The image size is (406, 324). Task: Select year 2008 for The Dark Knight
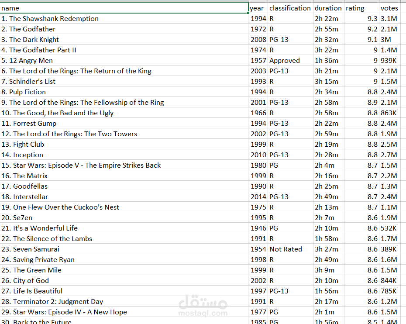(258, 40)
